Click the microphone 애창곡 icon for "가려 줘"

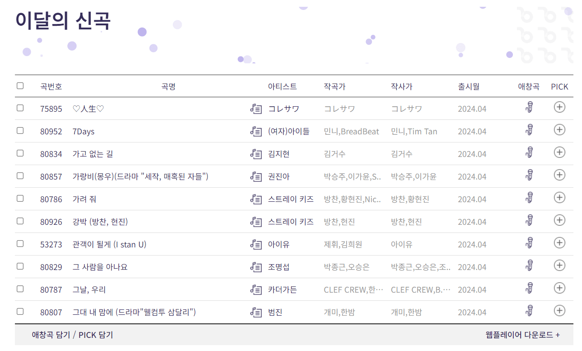[529, 199]
